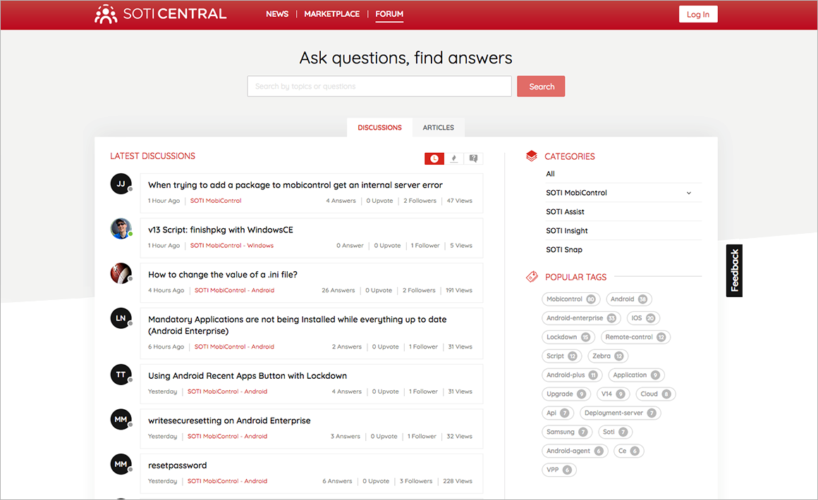Open the avatar beside the v13 Script post

coord(121,229)
